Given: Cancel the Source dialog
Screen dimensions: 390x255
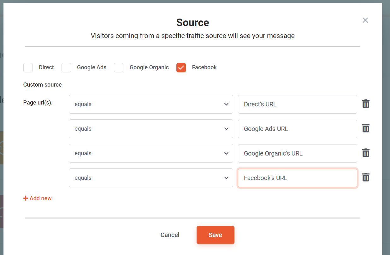Looking at the screenshot, I should tap(170, 235).
